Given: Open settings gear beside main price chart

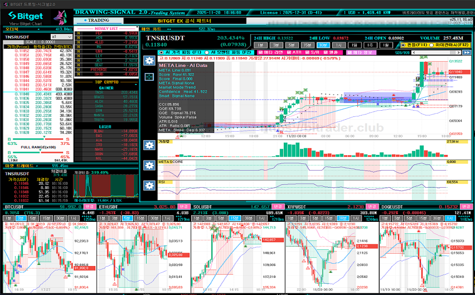Looking at the screenshot, I should point(149,61).
